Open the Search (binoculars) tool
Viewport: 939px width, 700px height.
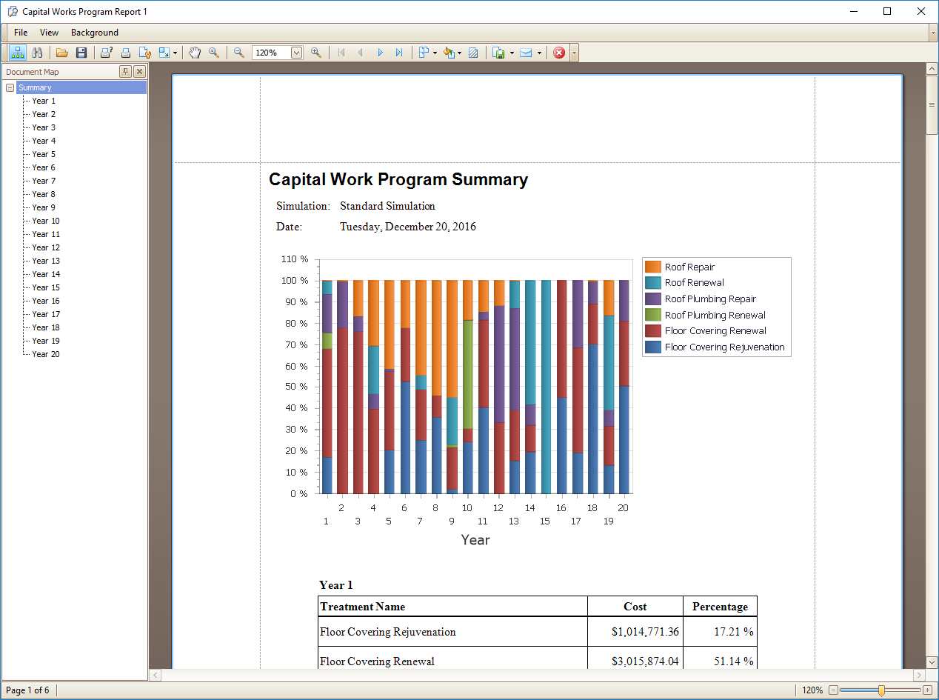pyautogui.click(x=37, y=52)
